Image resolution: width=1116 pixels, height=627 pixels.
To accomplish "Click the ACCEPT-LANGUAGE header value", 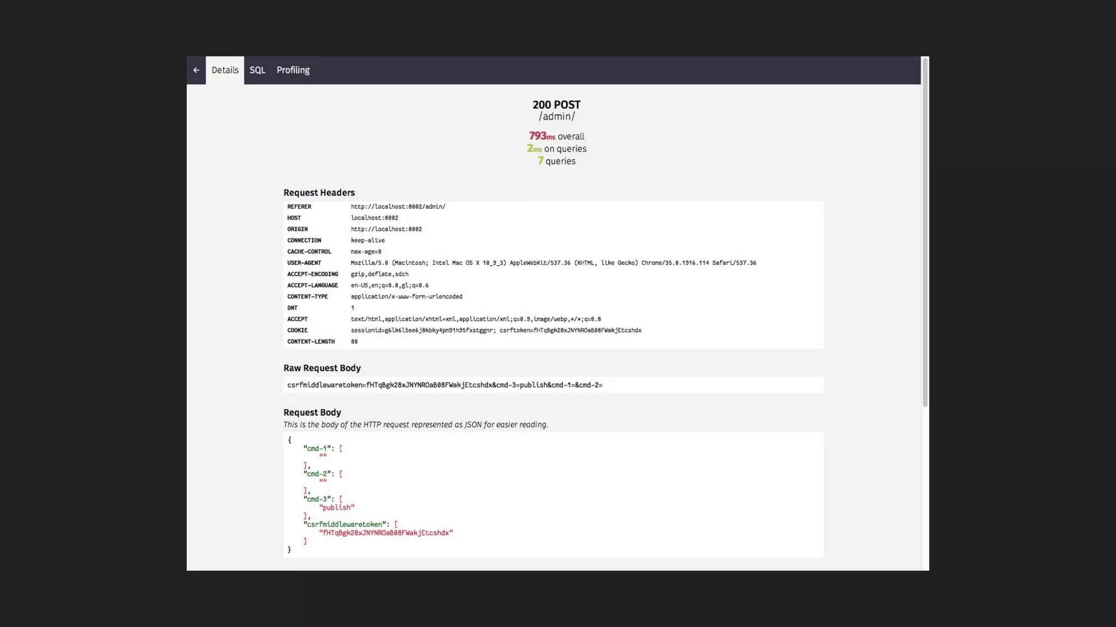I will coord(390,286).
